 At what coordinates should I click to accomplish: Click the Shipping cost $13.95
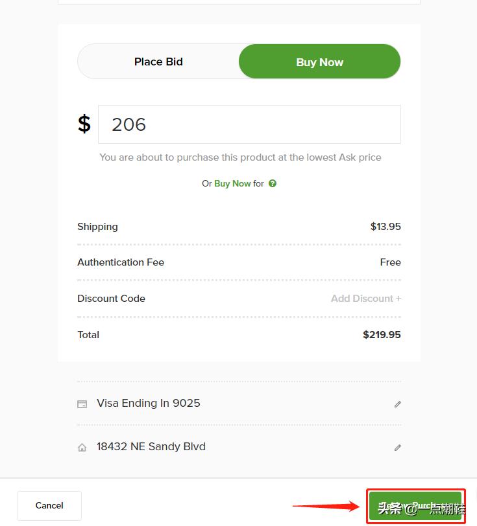coord(385,227)
